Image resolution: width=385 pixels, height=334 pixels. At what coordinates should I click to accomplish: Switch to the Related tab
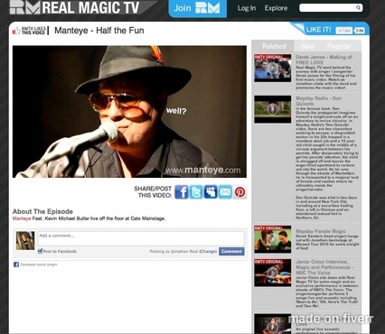click(274, 46)
